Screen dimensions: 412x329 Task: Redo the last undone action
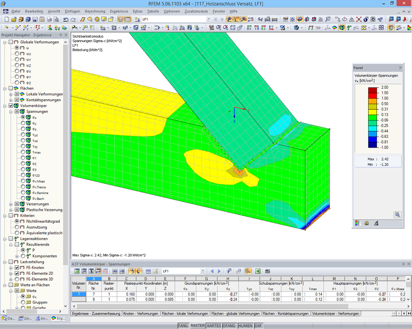pyautogui.click(x=73, y=19)
